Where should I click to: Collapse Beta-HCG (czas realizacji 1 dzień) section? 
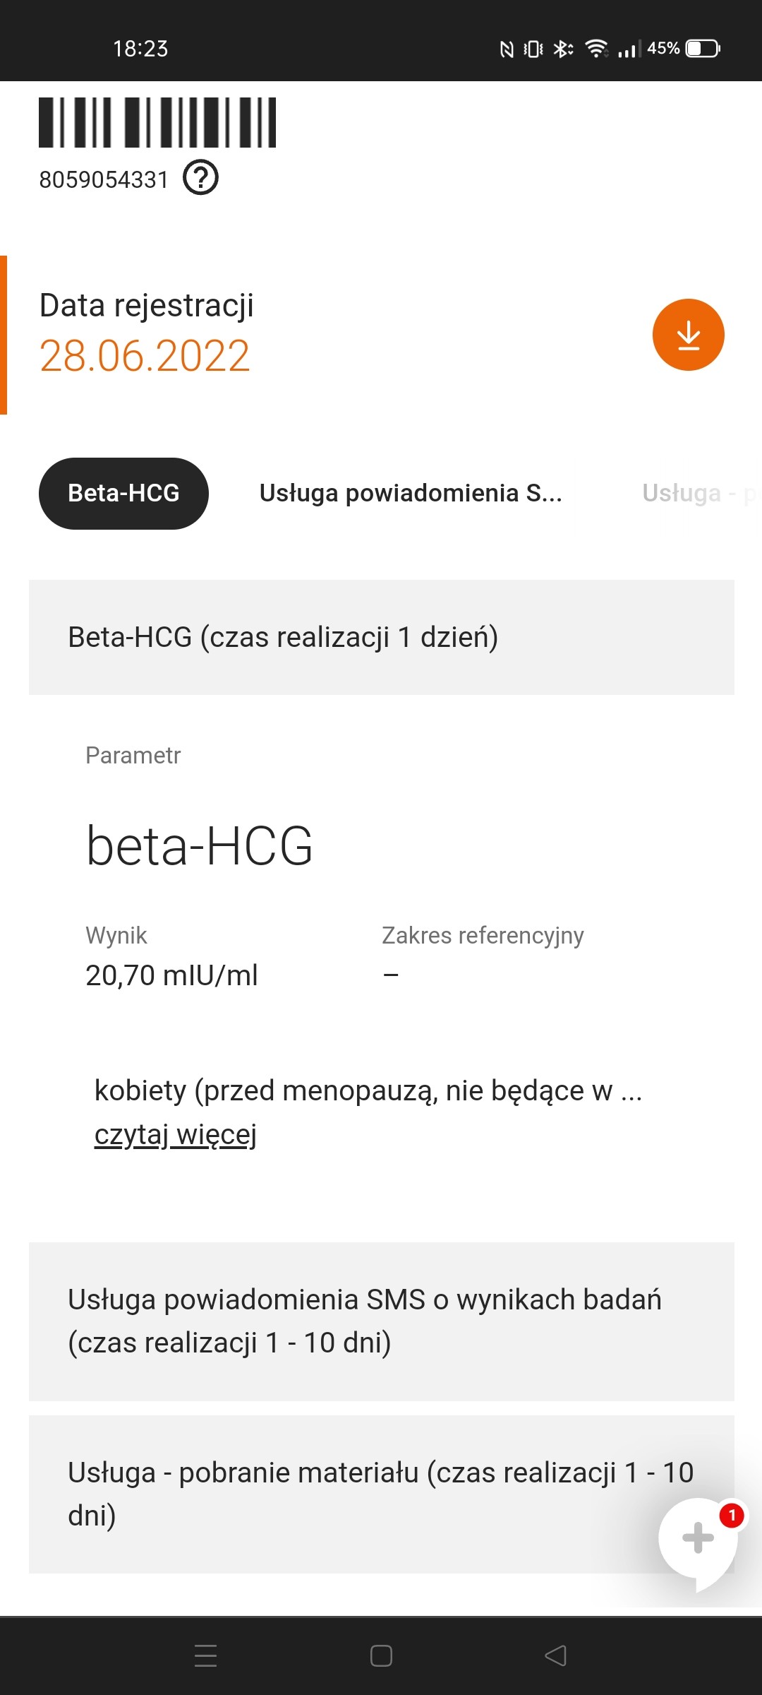(x=381, y=637)
